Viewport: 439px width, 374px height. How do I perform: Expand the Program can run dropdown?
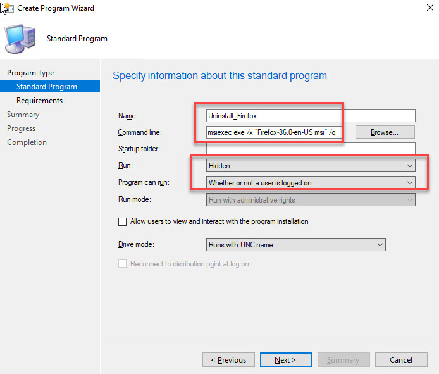point(311,183)
